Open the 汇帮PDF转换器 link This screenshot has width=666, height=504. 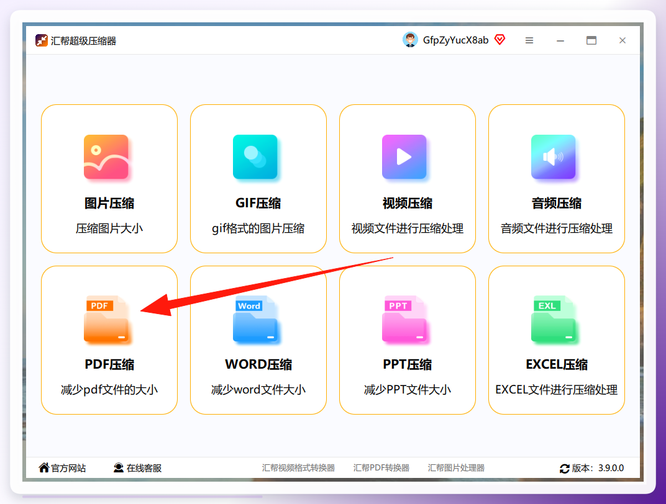click(x=381, y=468)
